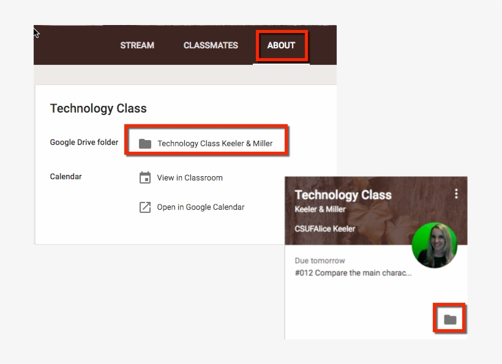Viewport: 502px width, 364px height.
Task: Open Technology Class title on the class card
Action: tap(343, 195)
